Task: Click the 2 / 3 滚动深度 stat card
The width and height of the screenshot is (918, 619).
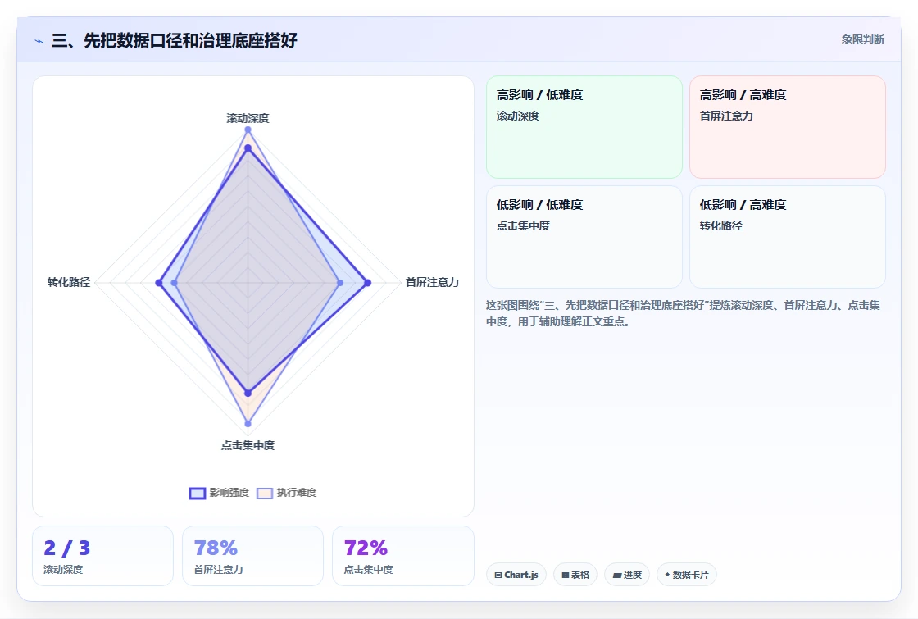Action: (103, 556)
